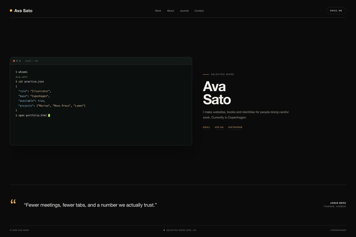The image size is (356, 237).
Task: Click the orange quotation mark icon
Action: pos(13,202)
